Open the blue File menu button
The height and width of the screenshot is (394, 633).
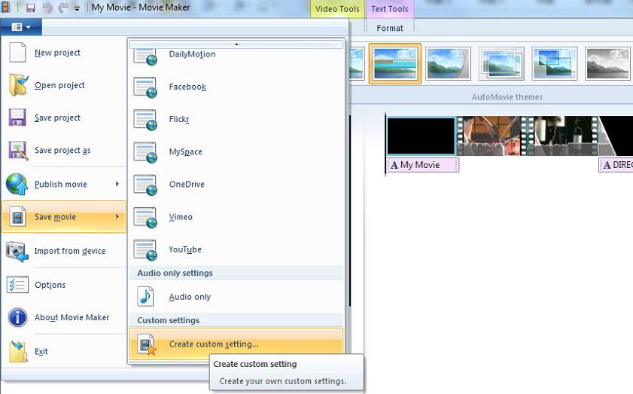point(21,27)
